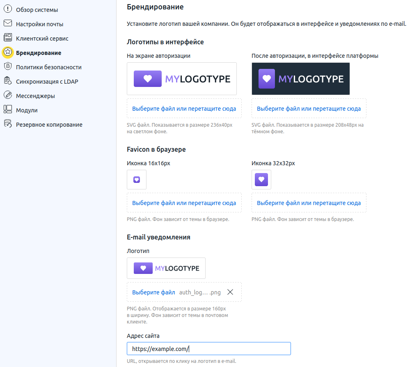Screen dimensions: 412x367
Task: Click the Клиентский сервис sidebar icon
Action: point(8,38)
